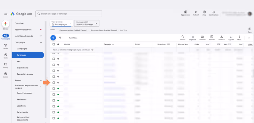Screen dimensions: 254x123
Task: Select the checkbox beside the orange arrow
Action: coord(54,82)
